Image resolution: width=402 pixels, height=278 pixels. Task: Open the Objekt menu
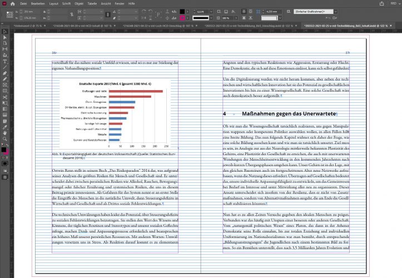point(79,3)
